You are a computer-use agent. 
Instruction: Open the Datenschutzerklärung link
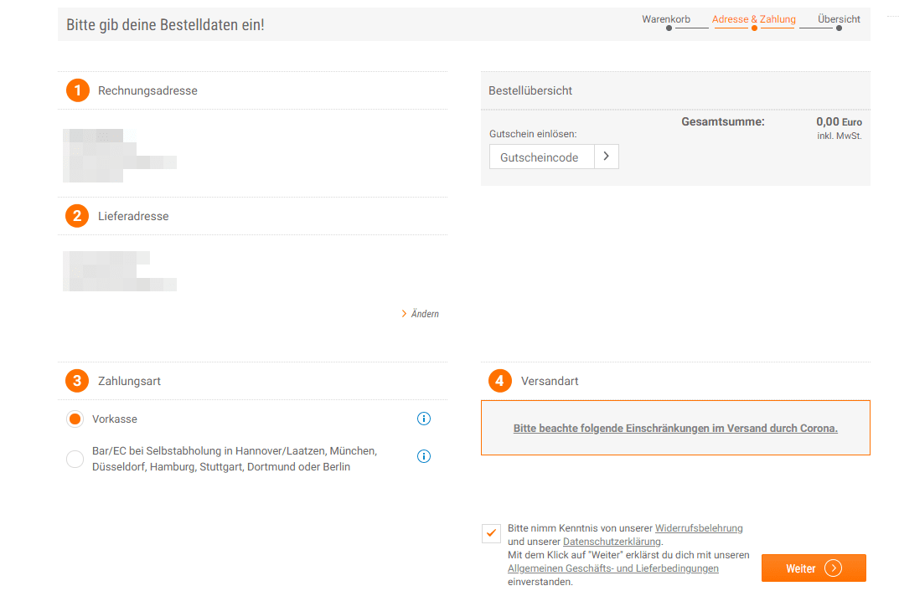click(x=612, y=541)
